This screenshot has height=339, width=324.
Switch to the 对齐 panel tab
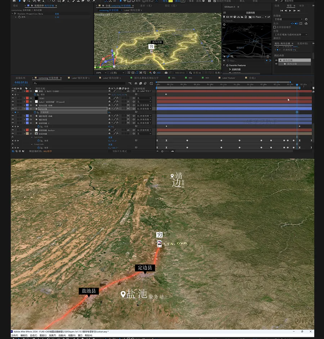click(x=302, y=6)
